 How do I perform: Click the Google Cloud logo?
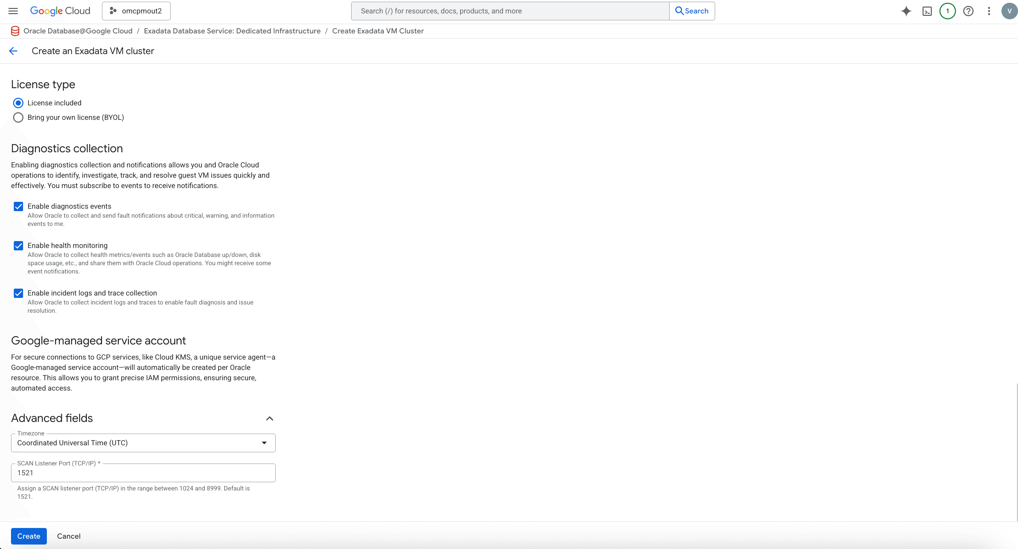coord(60,11)
